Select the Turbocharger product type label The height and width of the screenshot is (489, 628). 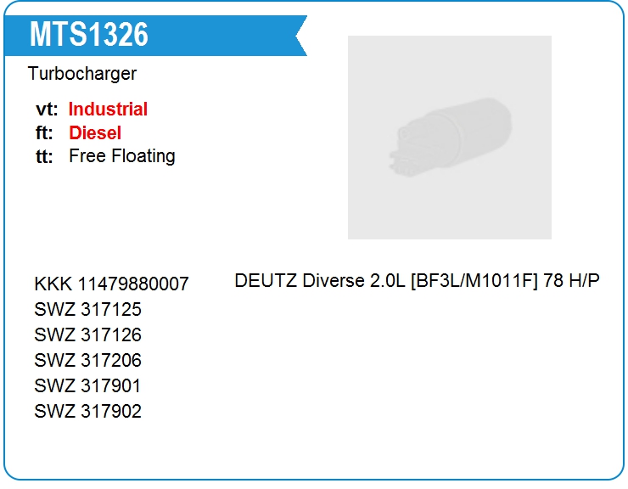click(82, 74)
